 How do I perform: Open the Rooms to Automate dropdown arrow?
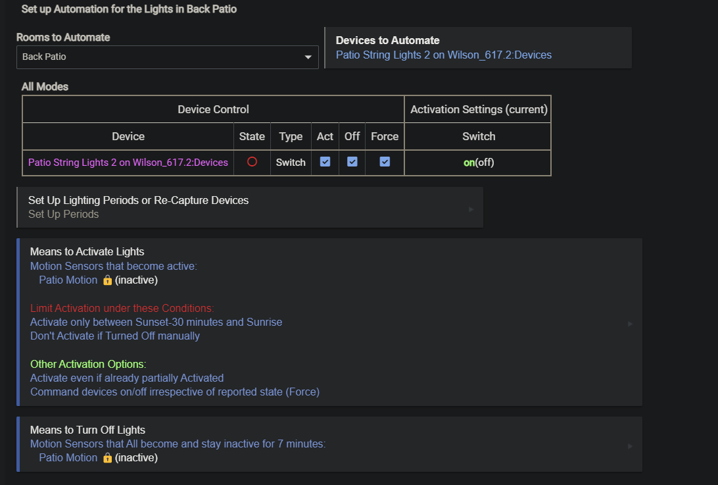pos(308,57)
